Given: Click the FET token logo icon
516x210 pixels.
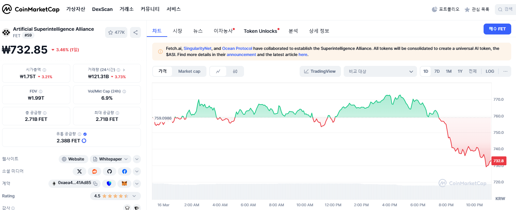Looking at the screenshot, I should [x=6, y=32].
